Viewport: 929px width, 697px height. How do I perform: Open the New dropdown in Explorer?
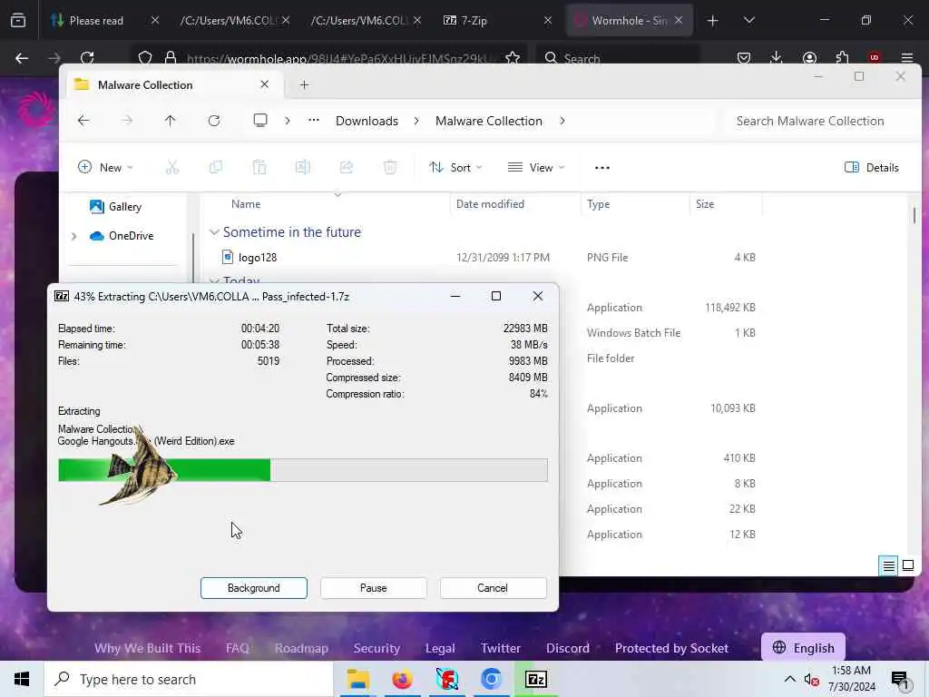pyautogui.click(x=105, y=168)
